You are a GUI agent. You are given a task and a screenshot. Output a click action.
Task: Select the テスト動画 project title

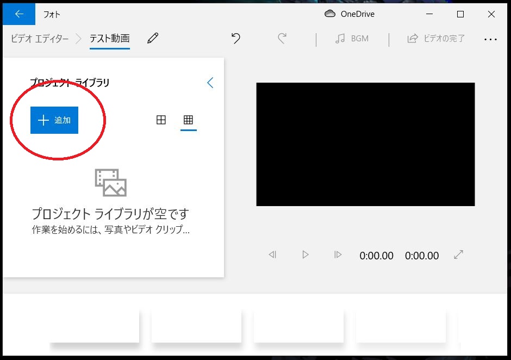pos(109,39)
